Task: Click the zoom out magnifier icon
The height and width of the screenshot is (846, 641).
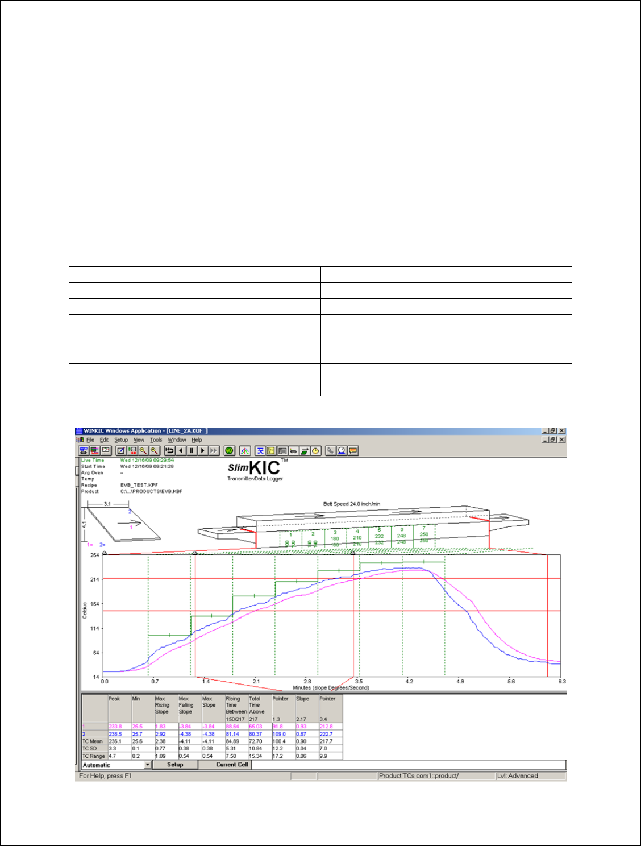Action: click(x=143, y=451)
